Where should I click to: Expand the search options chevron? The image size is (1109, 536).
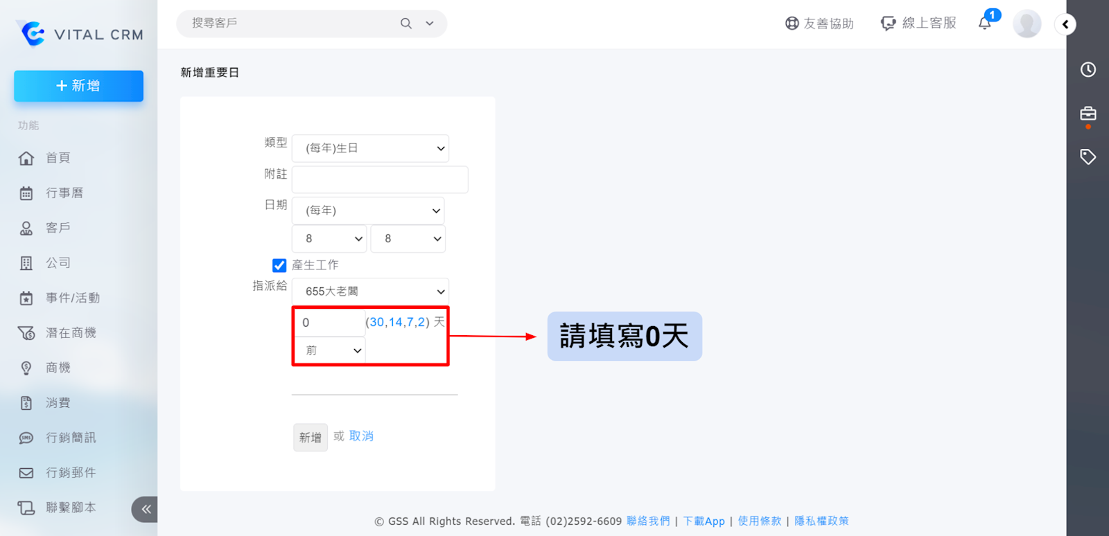(430, 24)
